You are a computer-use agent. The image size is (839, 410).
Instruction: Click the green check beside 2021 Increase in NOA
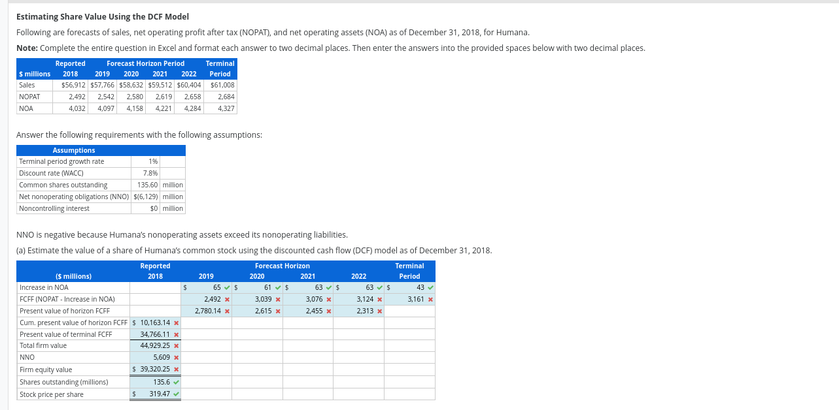coord(327,287)
